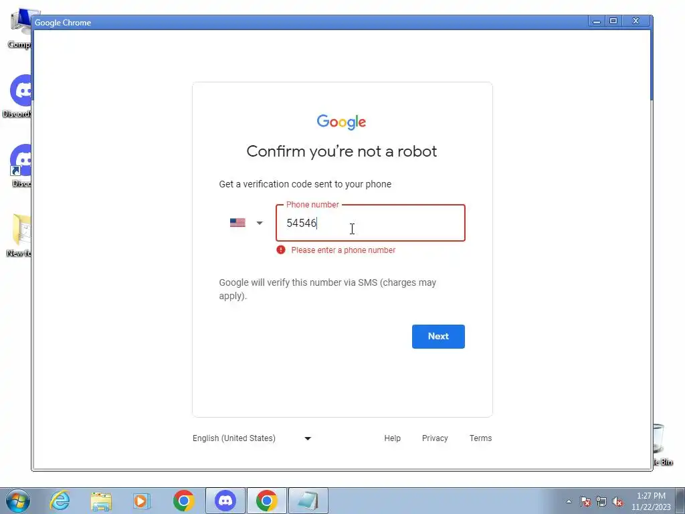Open the Privacy link
The width and height of the screenshot is (685, 514).
click(x=435, y=438)
